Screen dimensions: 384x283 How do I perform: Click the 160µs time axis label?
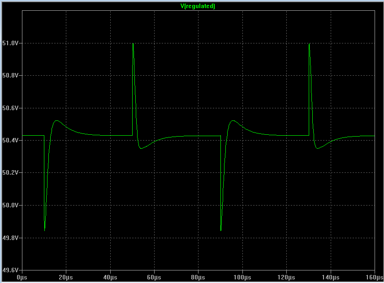(375, 277)
